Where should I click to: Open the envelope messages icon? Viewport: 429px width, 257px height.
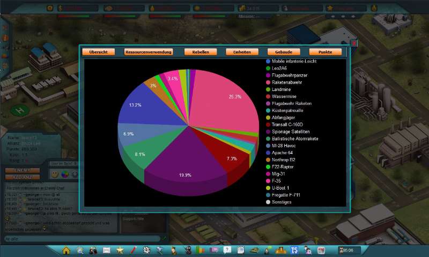coord(106,250)
